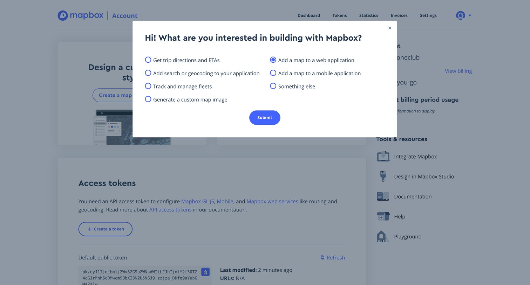Viewport: 530px width, 285px height.
Task: Click Create a token button
Action: (106, 229)
